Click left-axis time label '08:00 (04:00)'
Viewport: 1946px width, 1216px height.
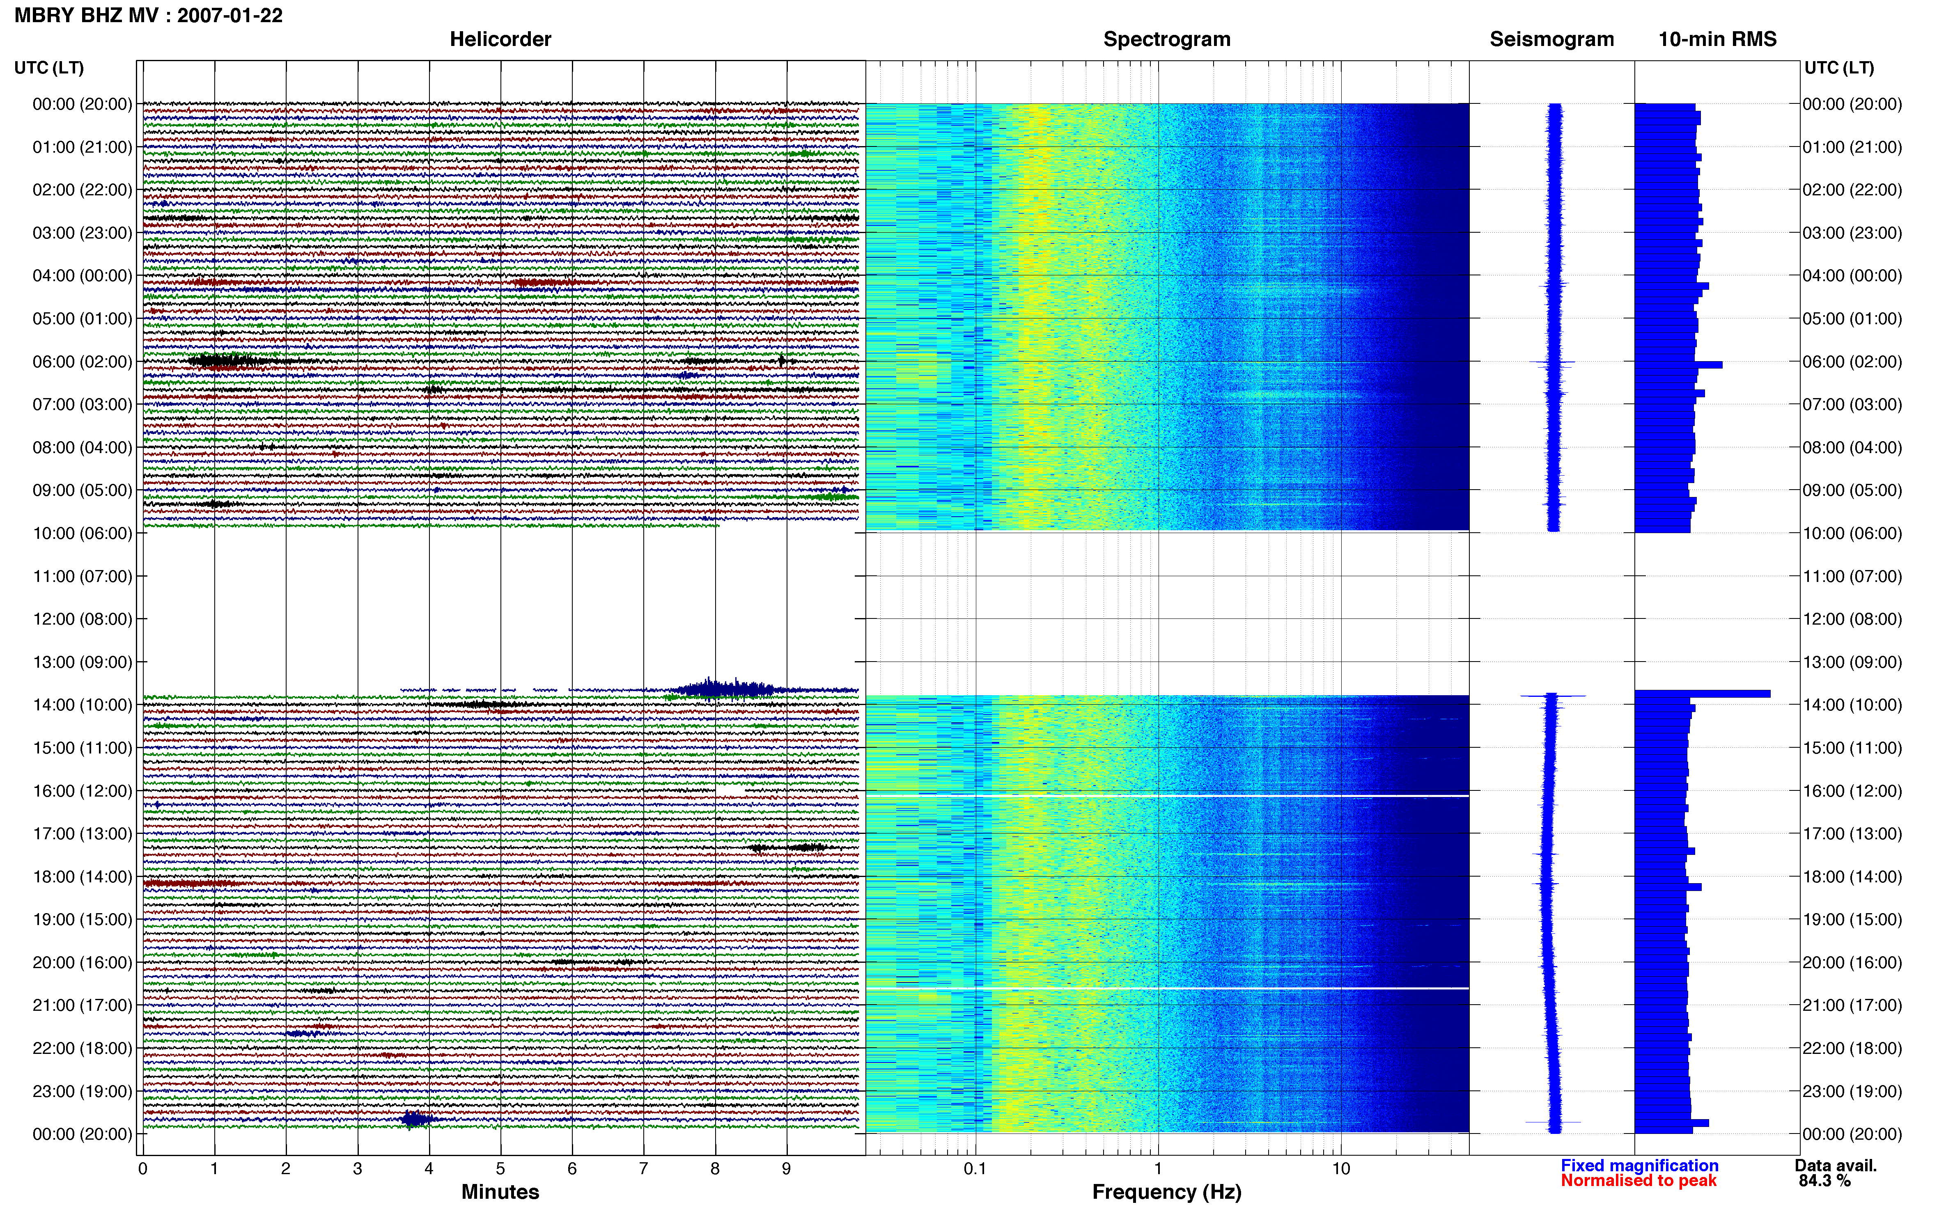coord(82,447)
